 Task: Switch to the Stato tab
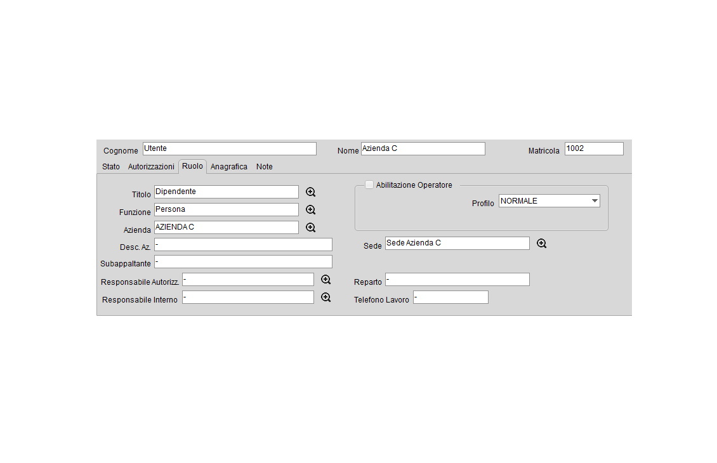click(x=111, y=167)
